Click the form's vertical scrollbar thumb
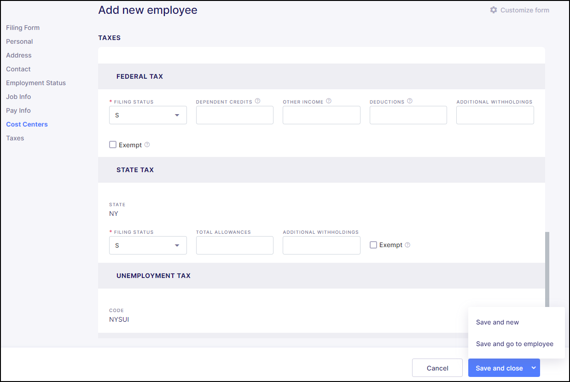This screenshot has width=570, height=382. pos(547,269)
